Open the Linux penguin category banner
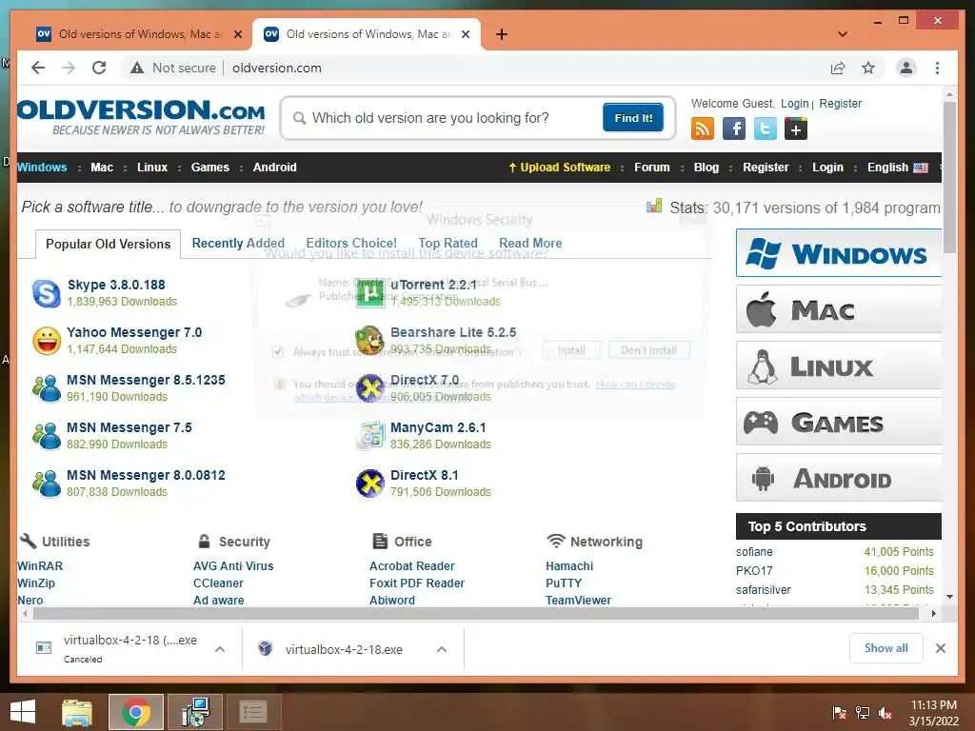Image resolution: width=975 pixels, height=731 pixels. point(839,365)
